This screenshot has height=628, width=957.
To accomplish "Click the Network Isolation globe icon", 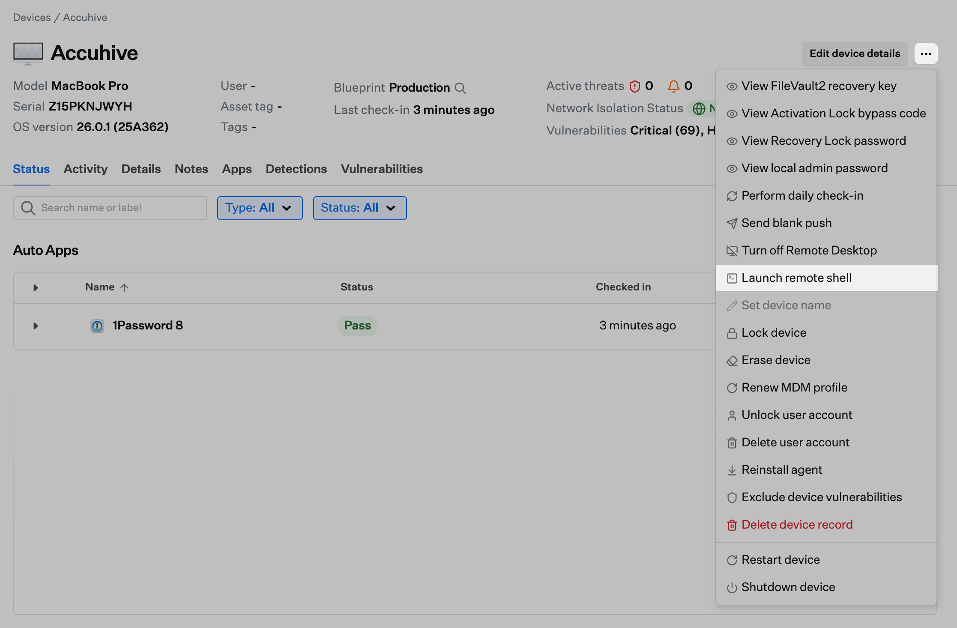I will [x=699, y=109].
